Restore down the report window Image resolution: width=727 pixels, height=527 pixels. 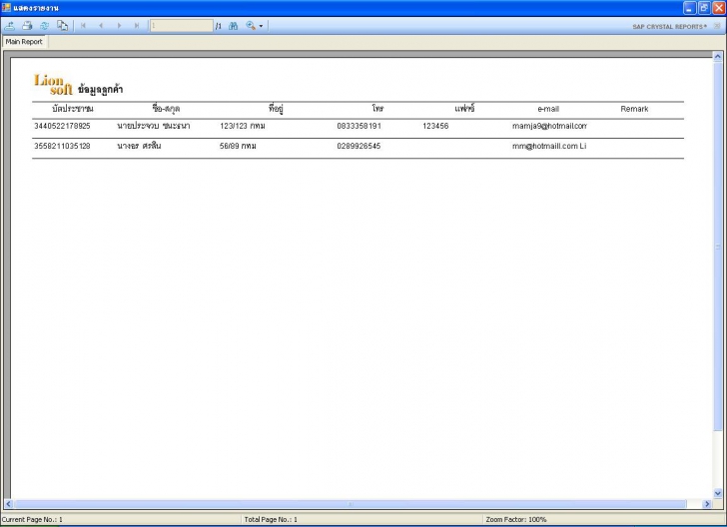704,8
